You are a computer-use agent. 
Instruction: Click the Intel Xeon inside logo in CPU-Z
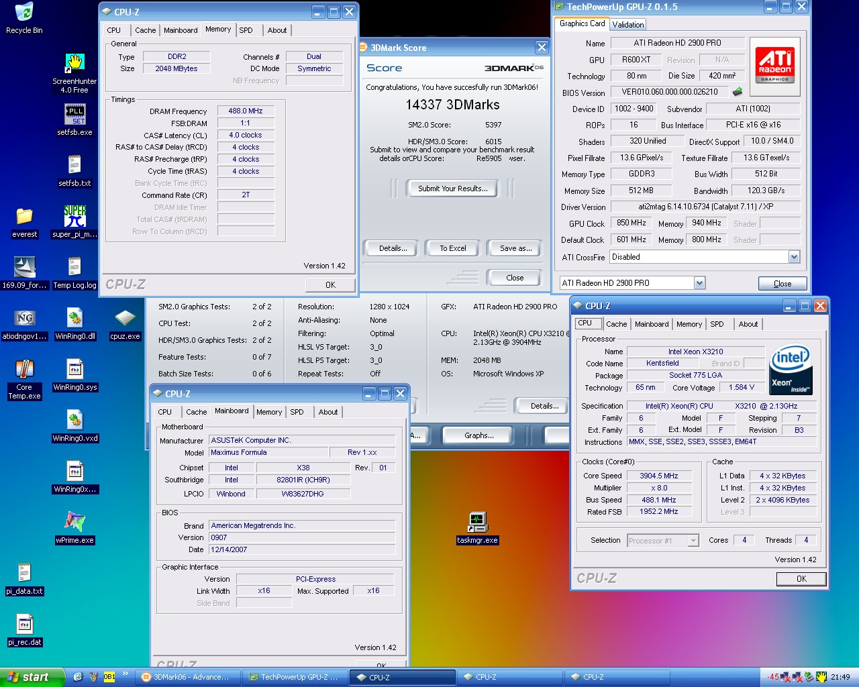pyautogui.click(x=791, y=370)
